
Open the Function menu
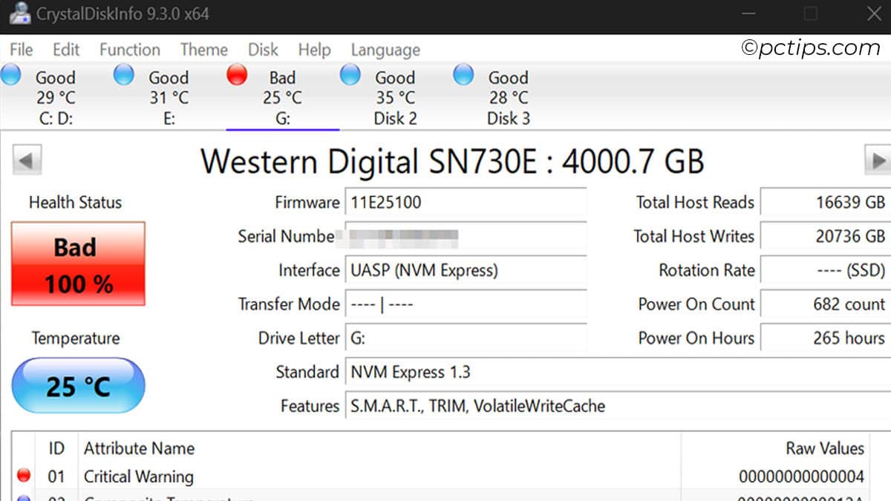click(x=129, y=50)
